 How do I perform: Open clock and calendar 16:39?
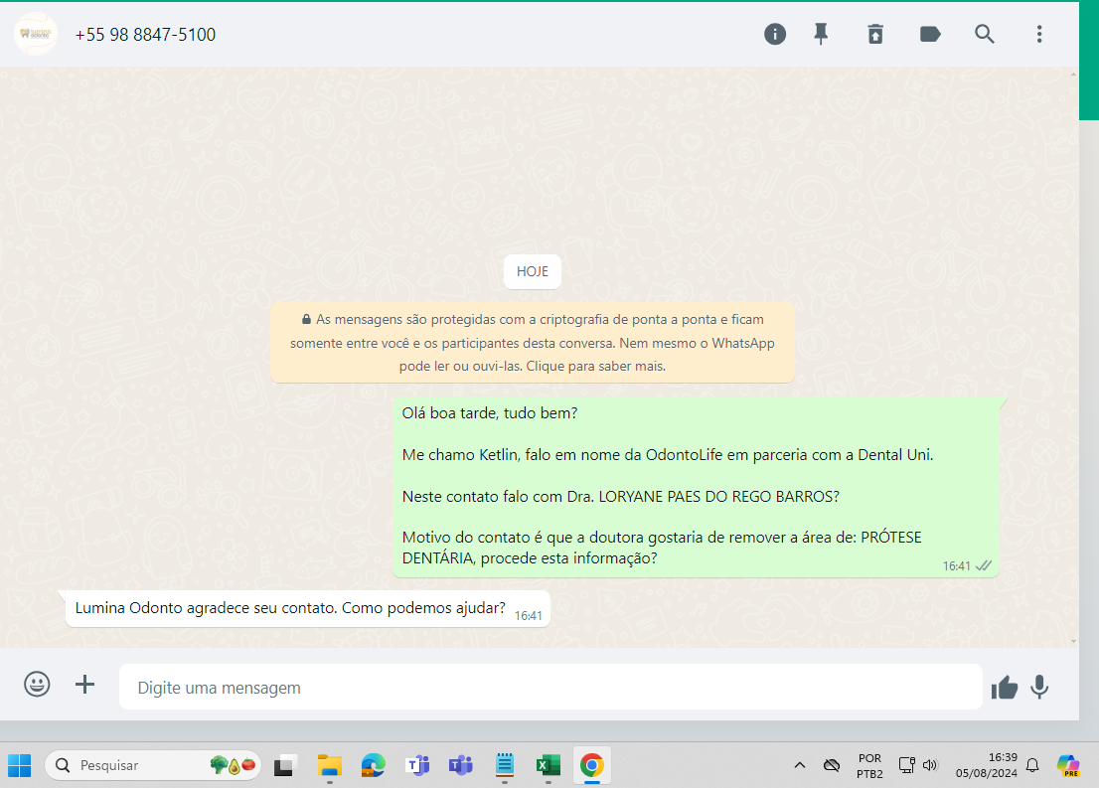coord(986,765)
